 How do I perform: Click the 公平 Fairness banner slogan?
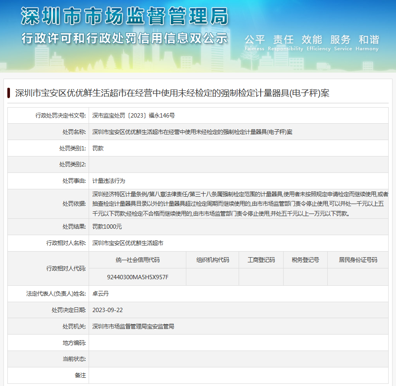pos(255,43)
